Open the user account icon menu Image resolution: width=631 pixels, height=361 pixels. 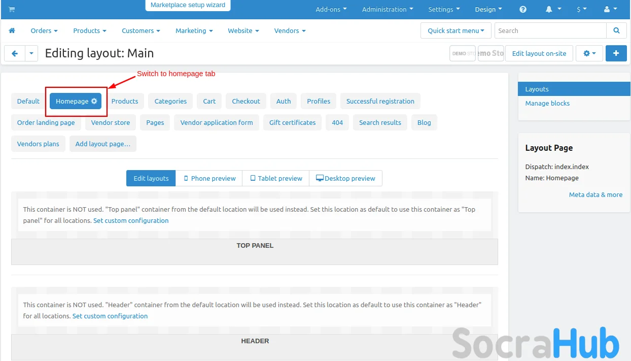tap(610, 10)
